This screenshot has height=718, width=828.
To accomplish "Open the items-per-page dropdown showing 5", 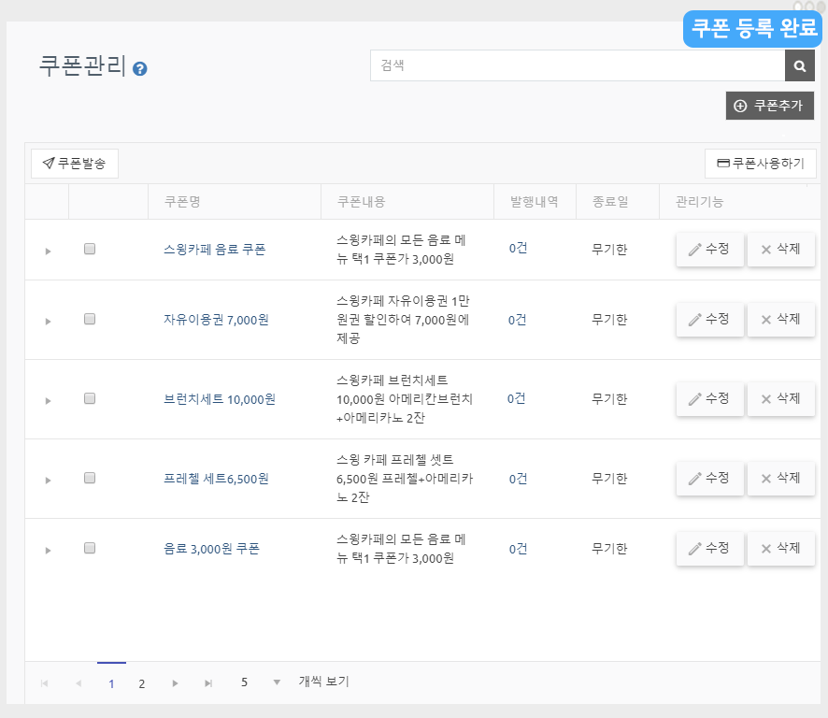I will coord(276,682).
